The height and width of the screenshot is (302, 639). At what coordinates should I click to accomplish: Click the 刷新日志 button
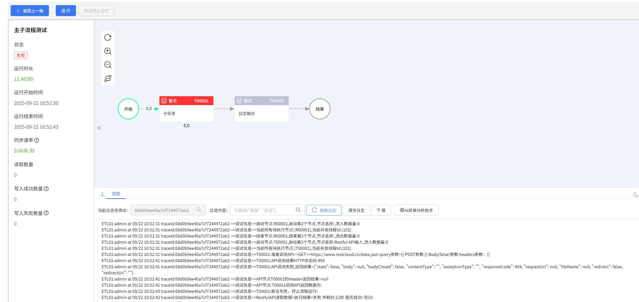[x=324, y=210]
